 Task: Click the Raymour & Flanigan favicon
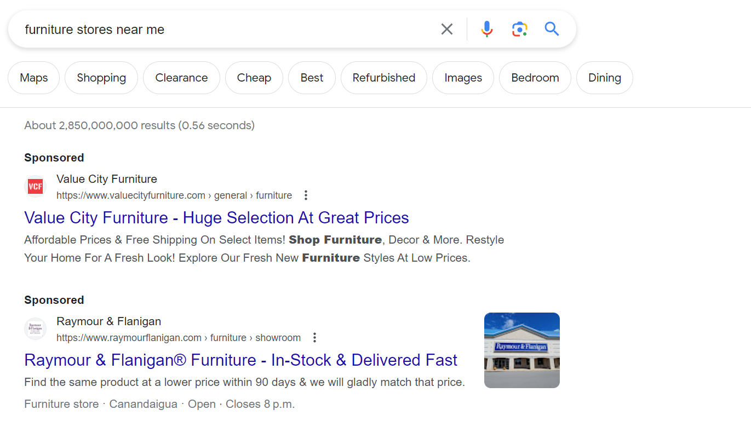(x=36, y=329)
